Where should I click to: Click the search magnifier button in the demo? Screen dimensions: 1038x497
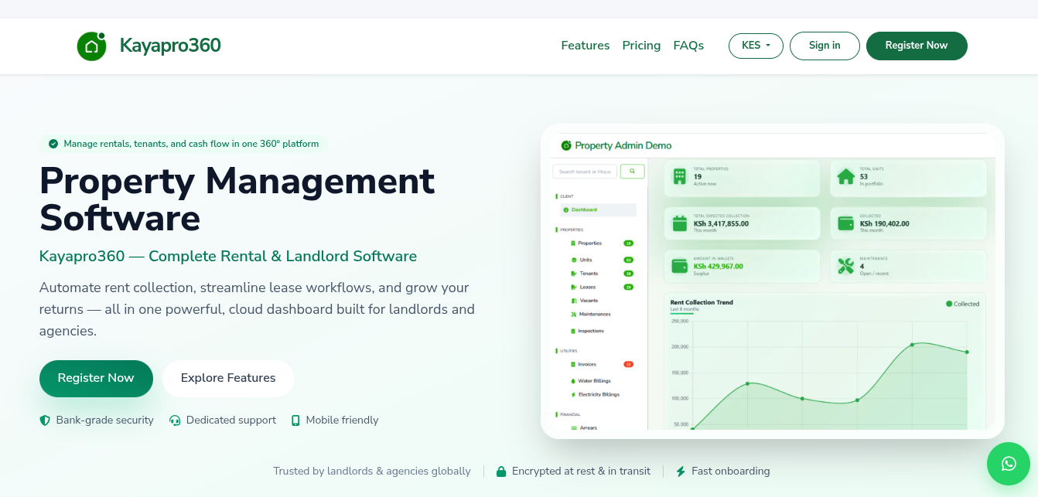tap(633, 172)
